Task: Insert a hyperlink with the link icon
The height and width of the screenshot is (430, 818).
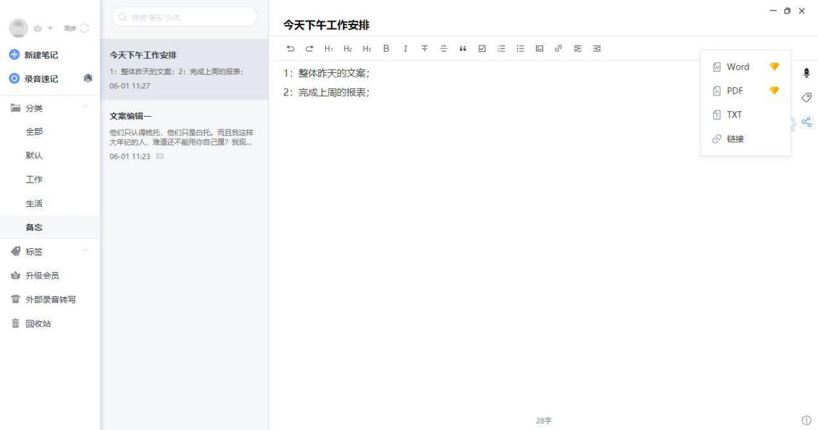Action: [x=558, y=48]
